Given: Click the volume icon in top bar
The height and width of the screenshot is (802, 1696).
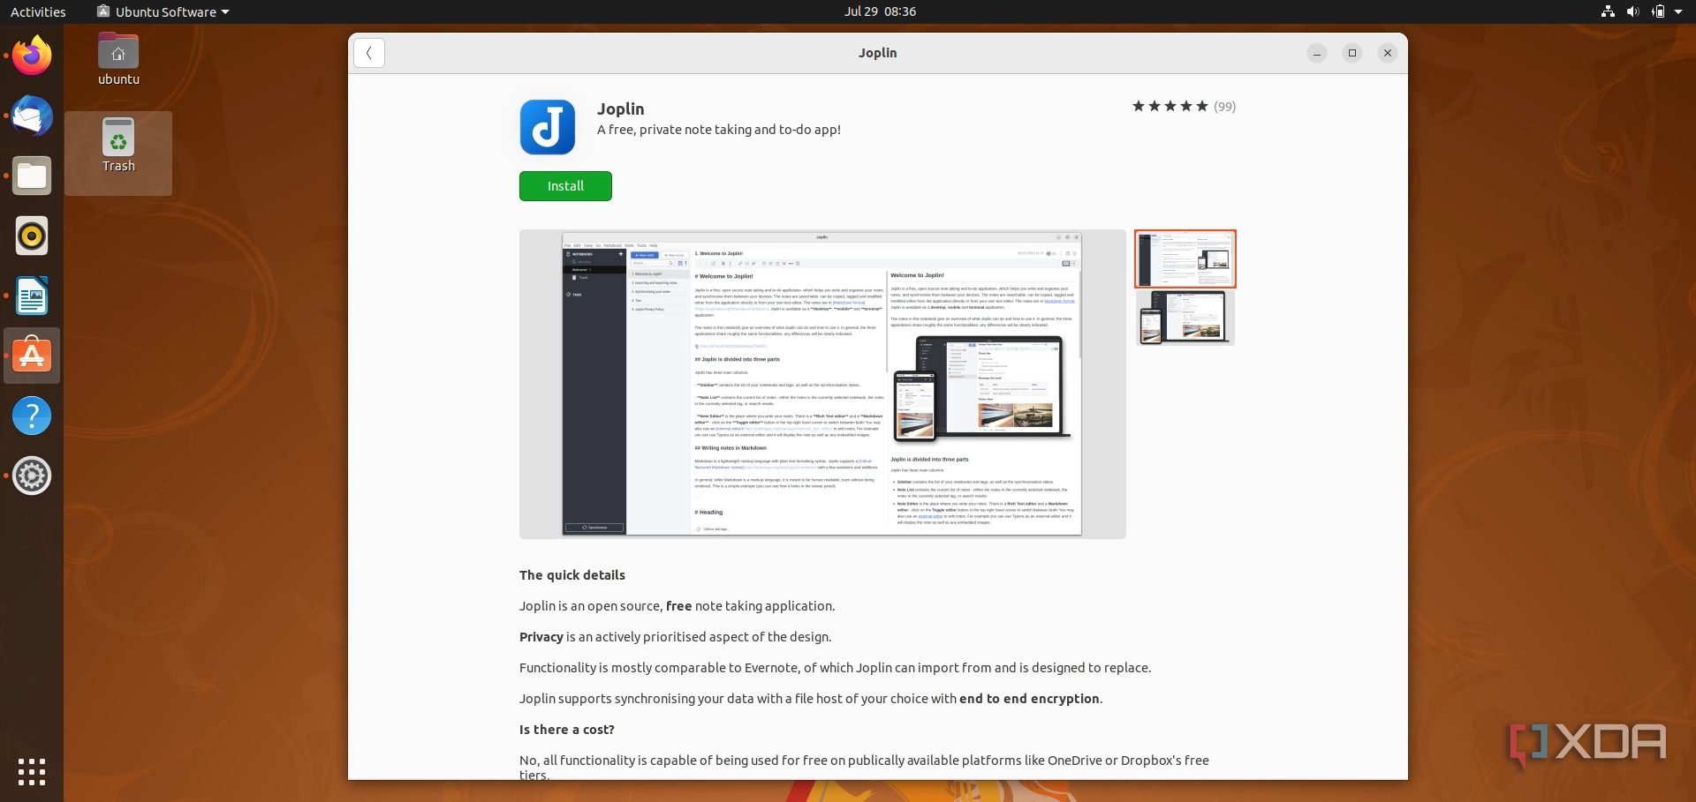Looking at the screenshot, I should (x=1632, y=11).
